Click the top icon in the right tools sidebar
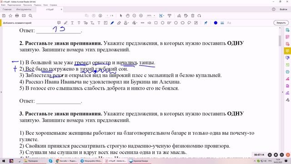This screenshot has height=164, width=291. click(x=287, y=30)
